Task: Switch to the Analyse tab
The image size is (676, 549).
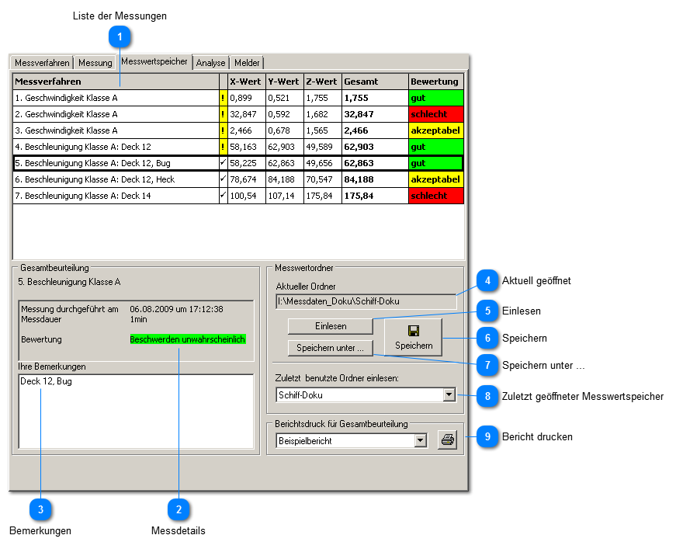Action: pyautogui.click(x=210, y=63)
